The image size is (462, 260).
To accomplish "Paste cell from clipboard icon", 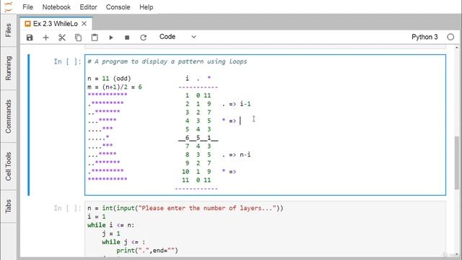I will point(95,38).
